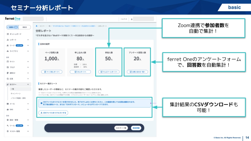Switch to the right mode toggle option
251x141 pixels.
click(x=25, y=27)
